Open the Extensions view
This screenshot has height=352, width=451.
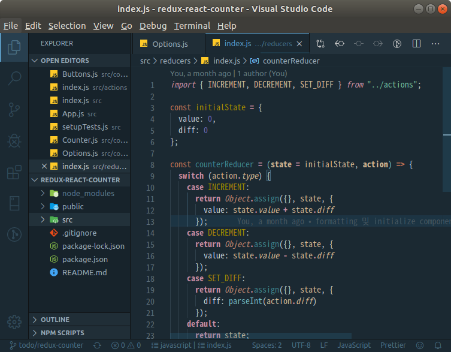[x=14, y=172]
